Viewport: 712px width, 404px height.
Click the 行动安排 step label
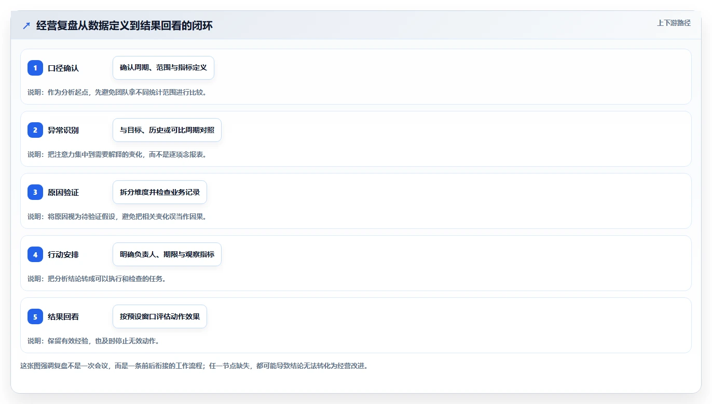[x=63, y=254]
